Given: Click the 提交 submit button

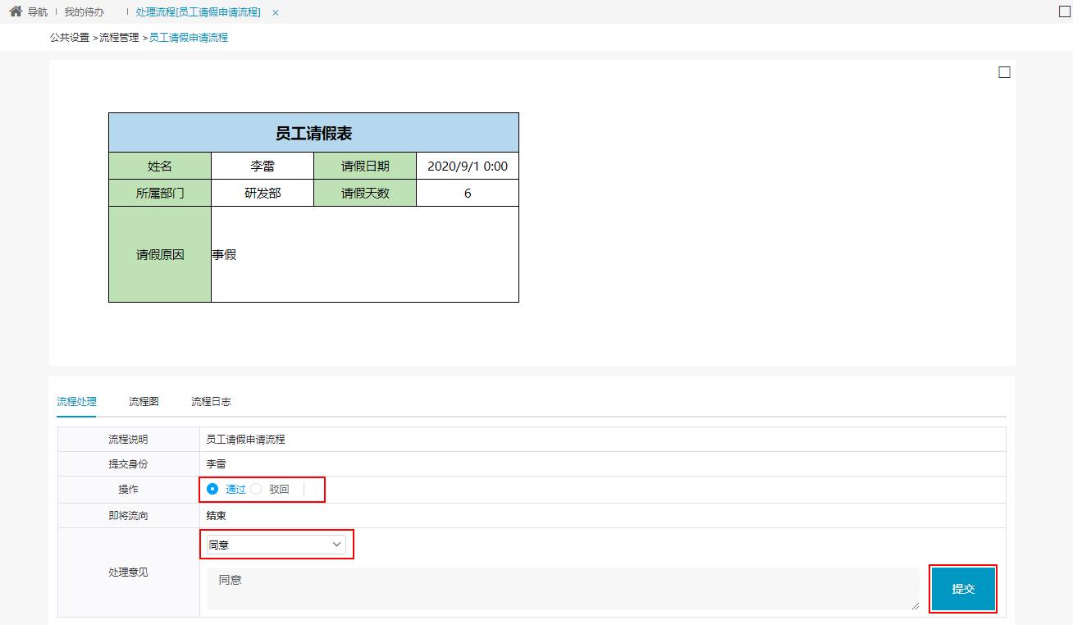Looking at the screenshot, I should coord(962,588).
